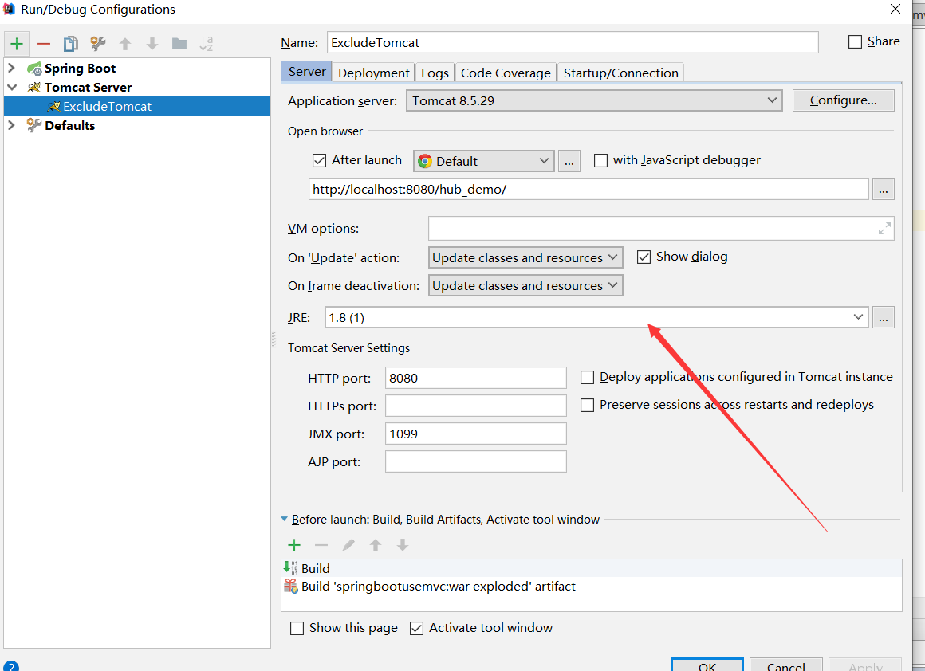Viewport: 925px width, 671px height.
Task: Open the Default browser dropdown
Action: click(484, 161)
